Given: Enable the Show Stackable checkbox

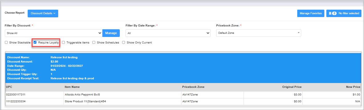Looking at the screenshot, I should click(6, 43).
